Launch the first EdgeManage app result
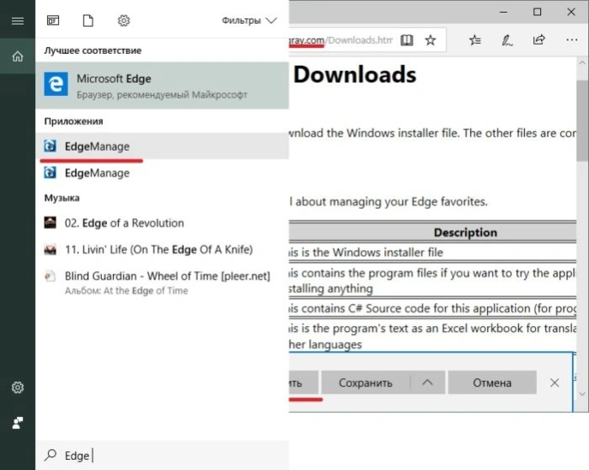Screen dimensions: 589x470 point(163,146)
